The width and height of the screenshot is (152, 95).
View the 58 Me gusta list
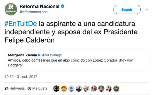(x=37, y=88)
